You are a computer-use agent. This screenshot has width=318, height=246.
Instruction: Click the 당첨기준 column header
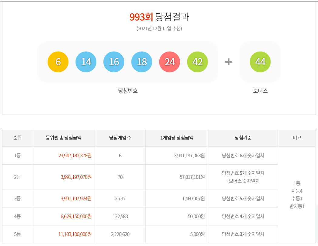243,138
